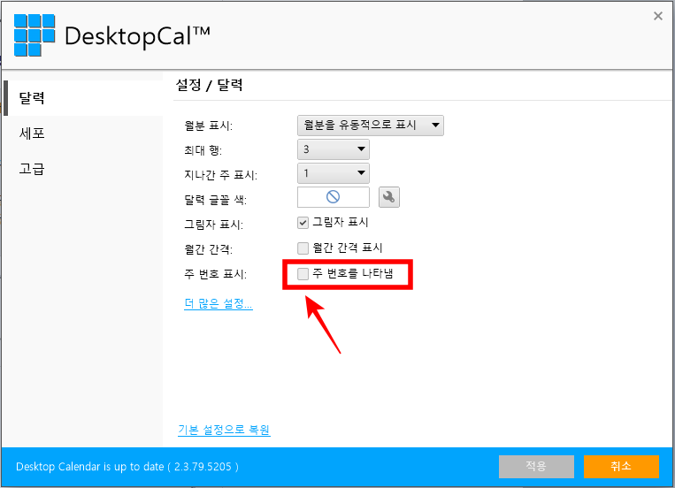
Task: Open the 지나간 주 표시 dropdown showing 1
Action: point(334,173)
